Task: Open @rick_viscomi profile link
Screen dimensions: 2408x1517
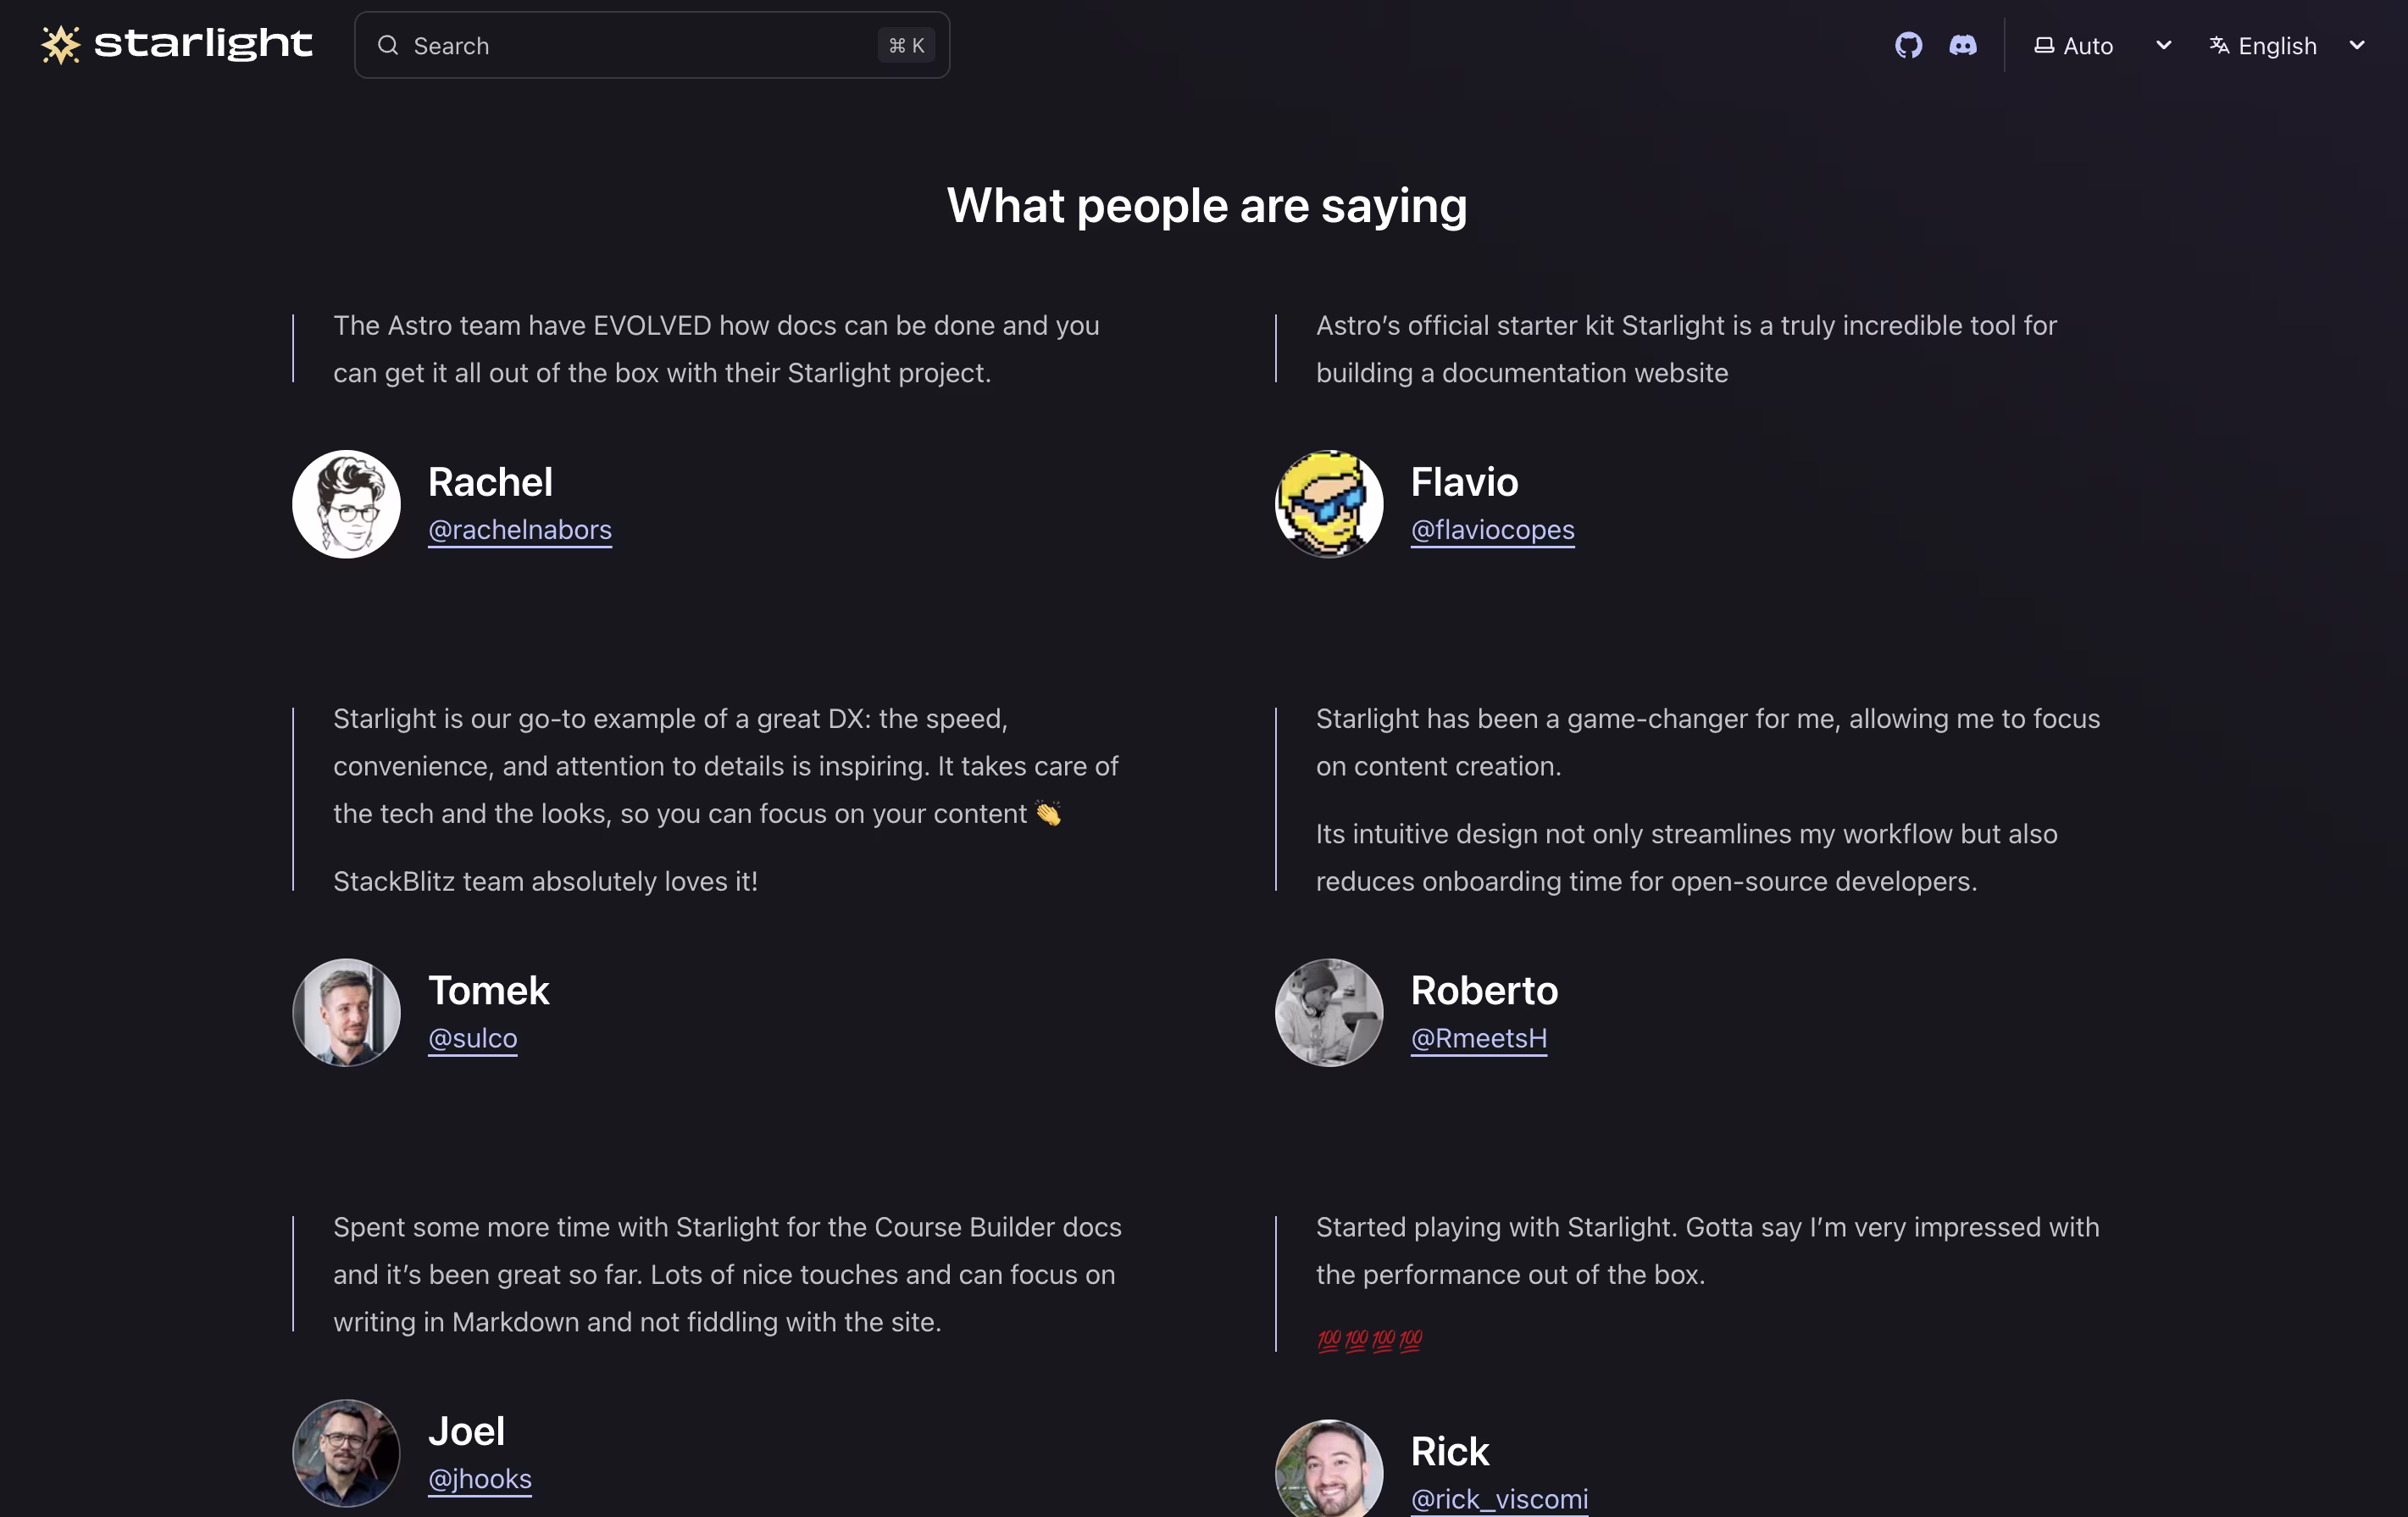Action: point(1499,1499)
